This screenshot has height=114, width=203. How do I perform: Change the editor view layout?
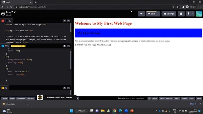(181, 14)
